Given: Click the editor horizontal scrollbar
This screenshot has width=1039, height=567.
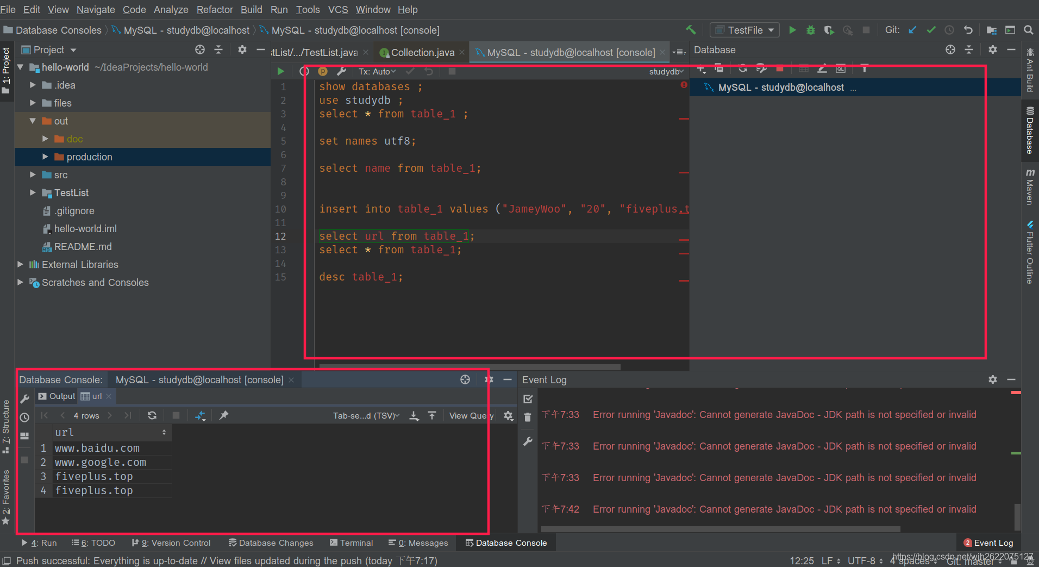Looking at the screenshot, I should coord(470,367).
